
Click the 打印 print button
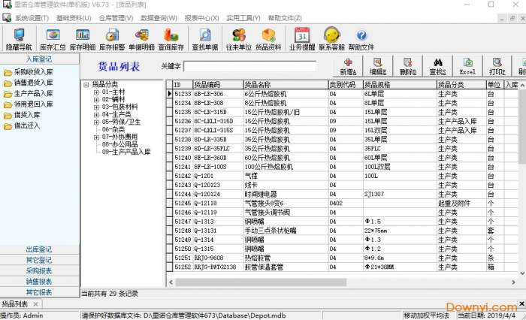point(497,66)
